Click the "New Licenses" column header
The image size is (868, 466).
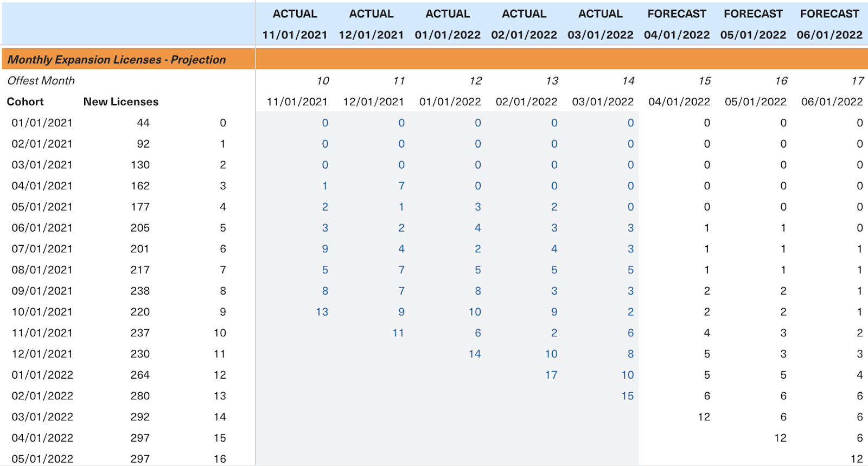(x=121, y=102)
